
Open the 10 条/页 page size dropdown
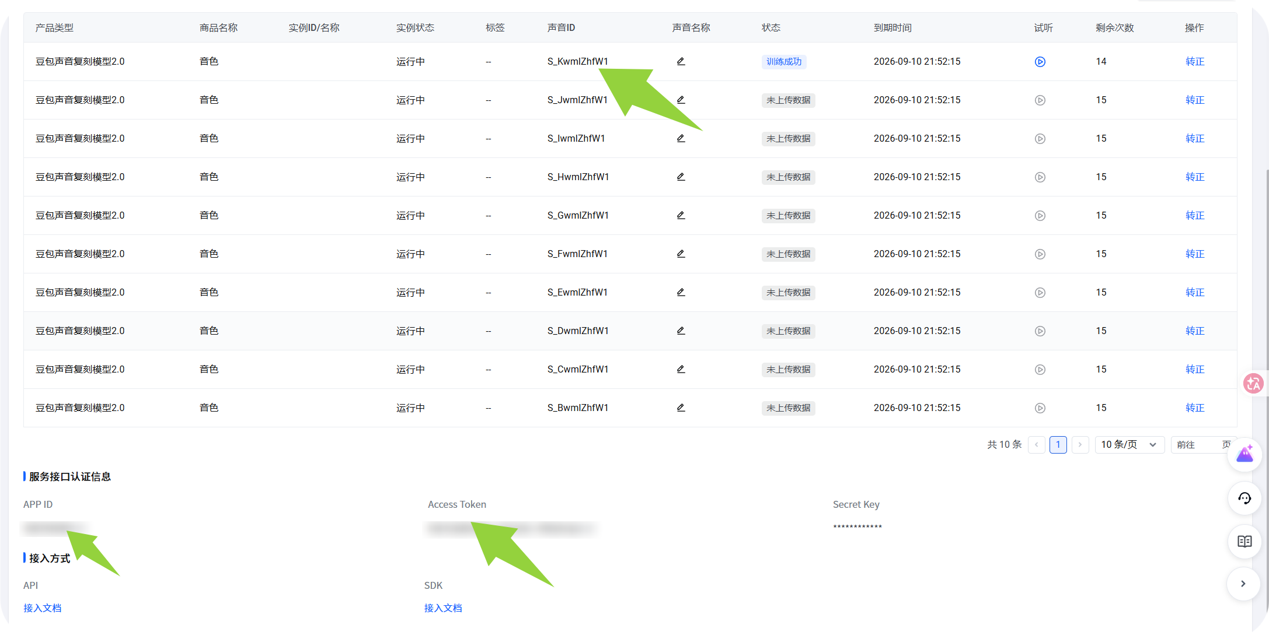(x=1129, y=445)
